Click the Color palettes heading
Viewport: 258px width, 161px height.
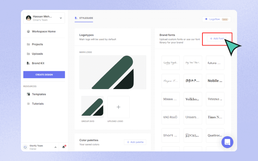pos(89,140)
